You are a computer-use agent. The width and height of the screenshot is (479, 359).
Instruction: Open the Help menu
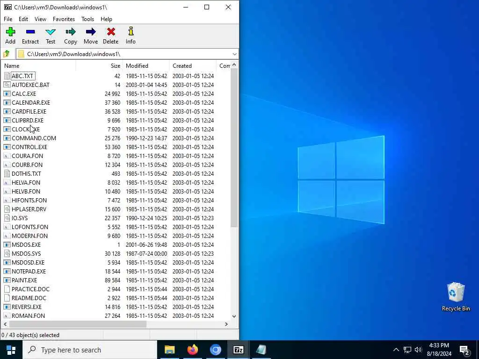click(106, 19)
